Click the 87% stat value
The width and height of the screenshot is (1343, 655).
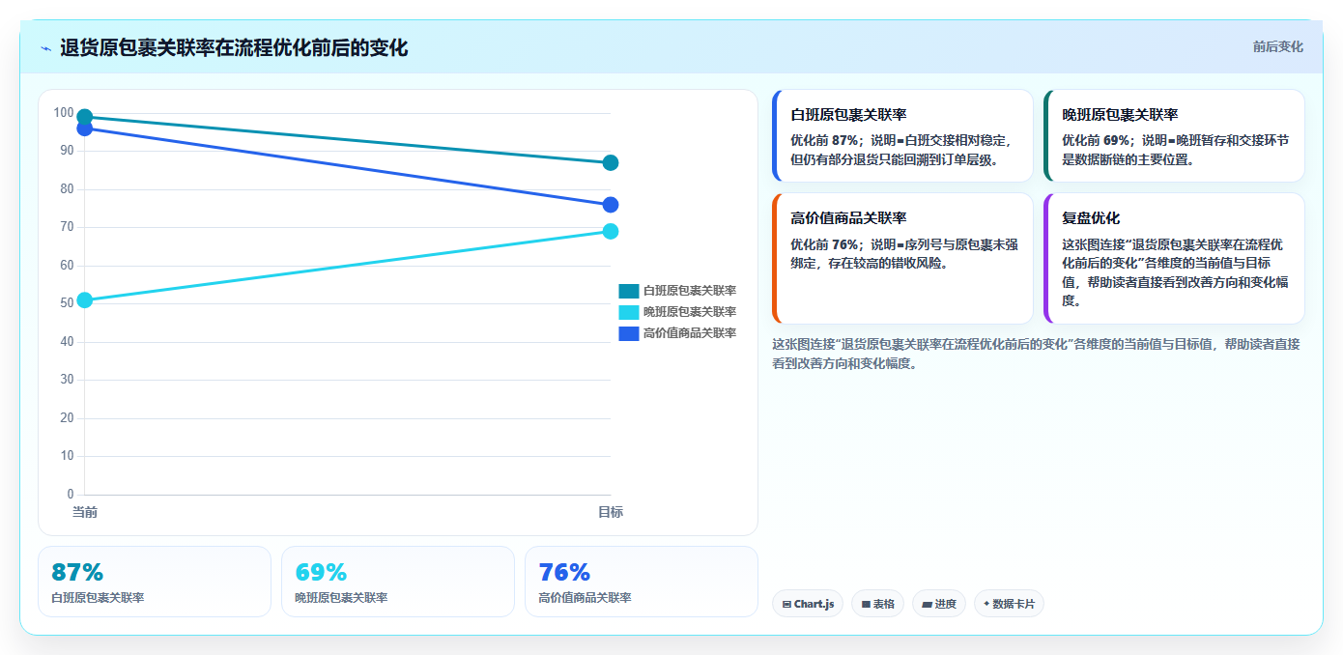(77, 573)
